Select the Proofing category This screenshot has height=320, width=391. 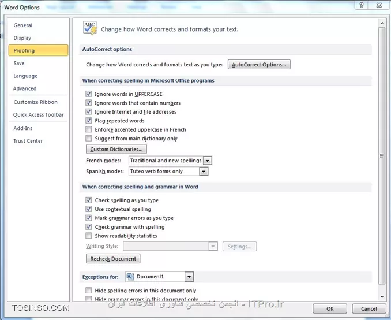[38, 50]
